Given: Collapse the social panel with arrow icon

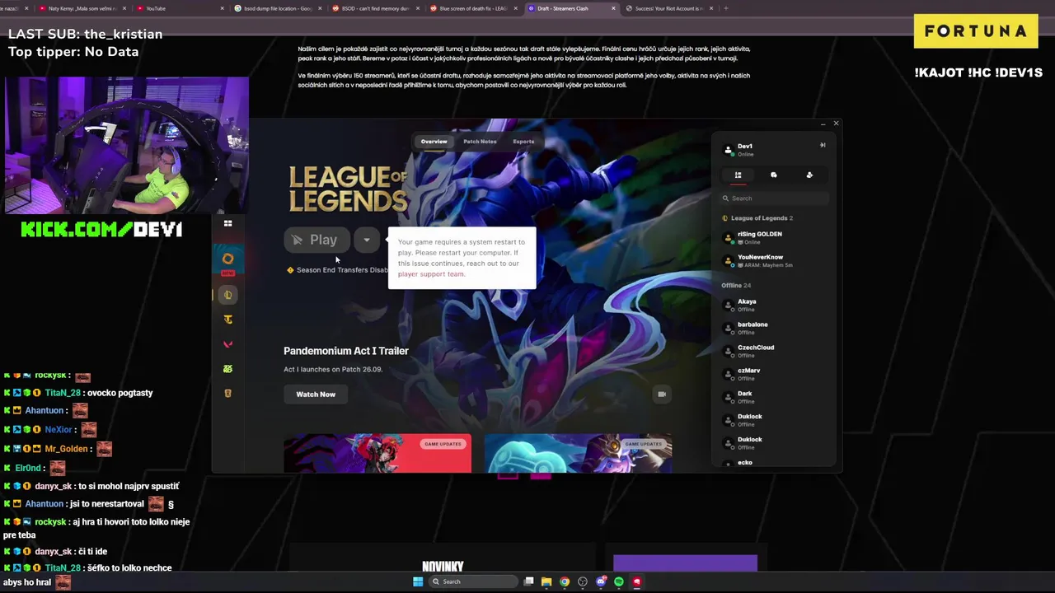Looking at the screenshot, I should (x=822, y=145).
